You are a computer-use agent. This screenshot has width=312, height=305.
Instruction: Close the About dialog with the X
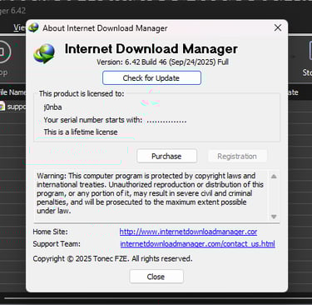(x=278, y=27)
